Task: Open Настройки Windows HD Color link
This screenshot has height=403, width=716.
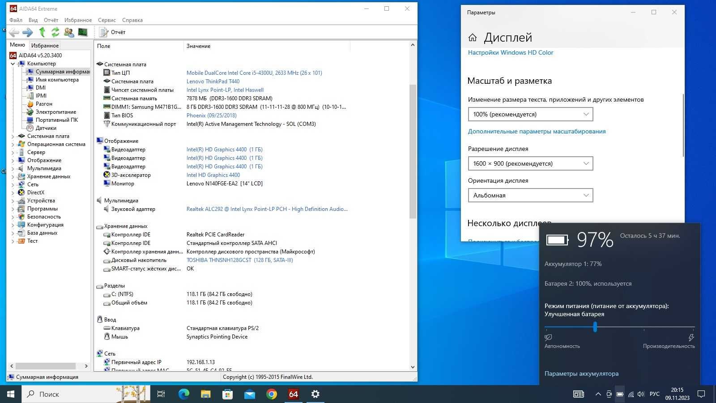Action: click(511, 52)
